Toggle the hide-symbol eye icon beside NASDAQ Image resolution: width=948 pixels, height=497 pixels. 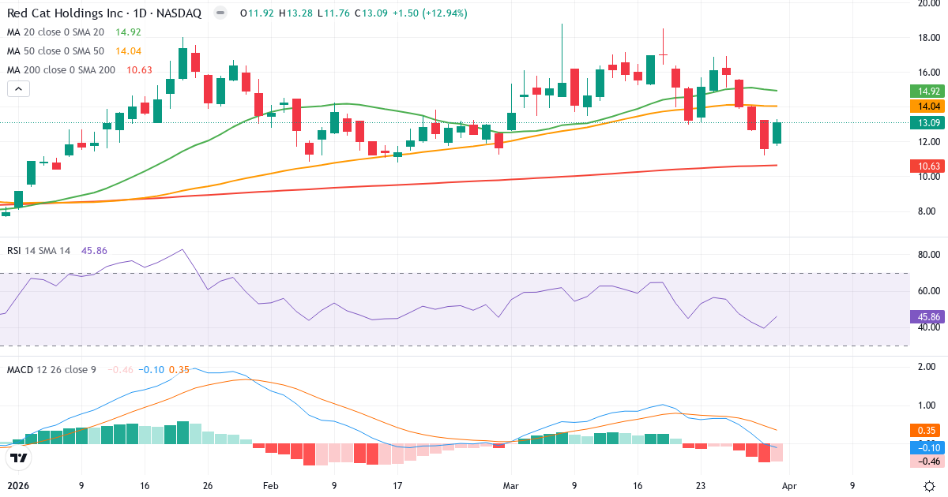point(219,13)
